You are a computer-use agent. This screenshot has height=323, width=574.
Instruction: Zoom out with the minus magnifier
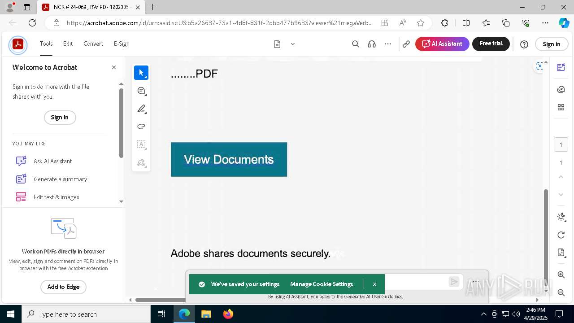(x=561, y=292)
